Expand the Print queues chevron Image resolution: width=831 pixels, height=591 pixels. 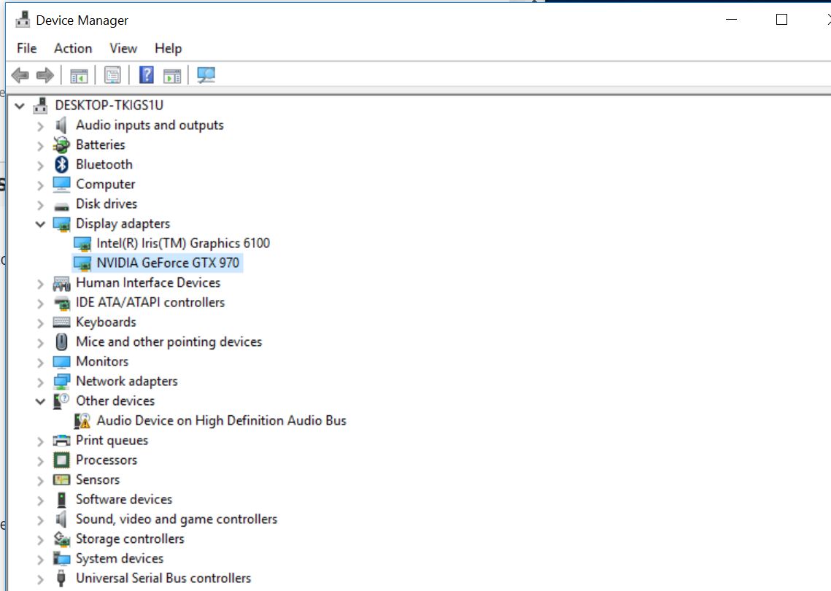(x=40, y=441)
